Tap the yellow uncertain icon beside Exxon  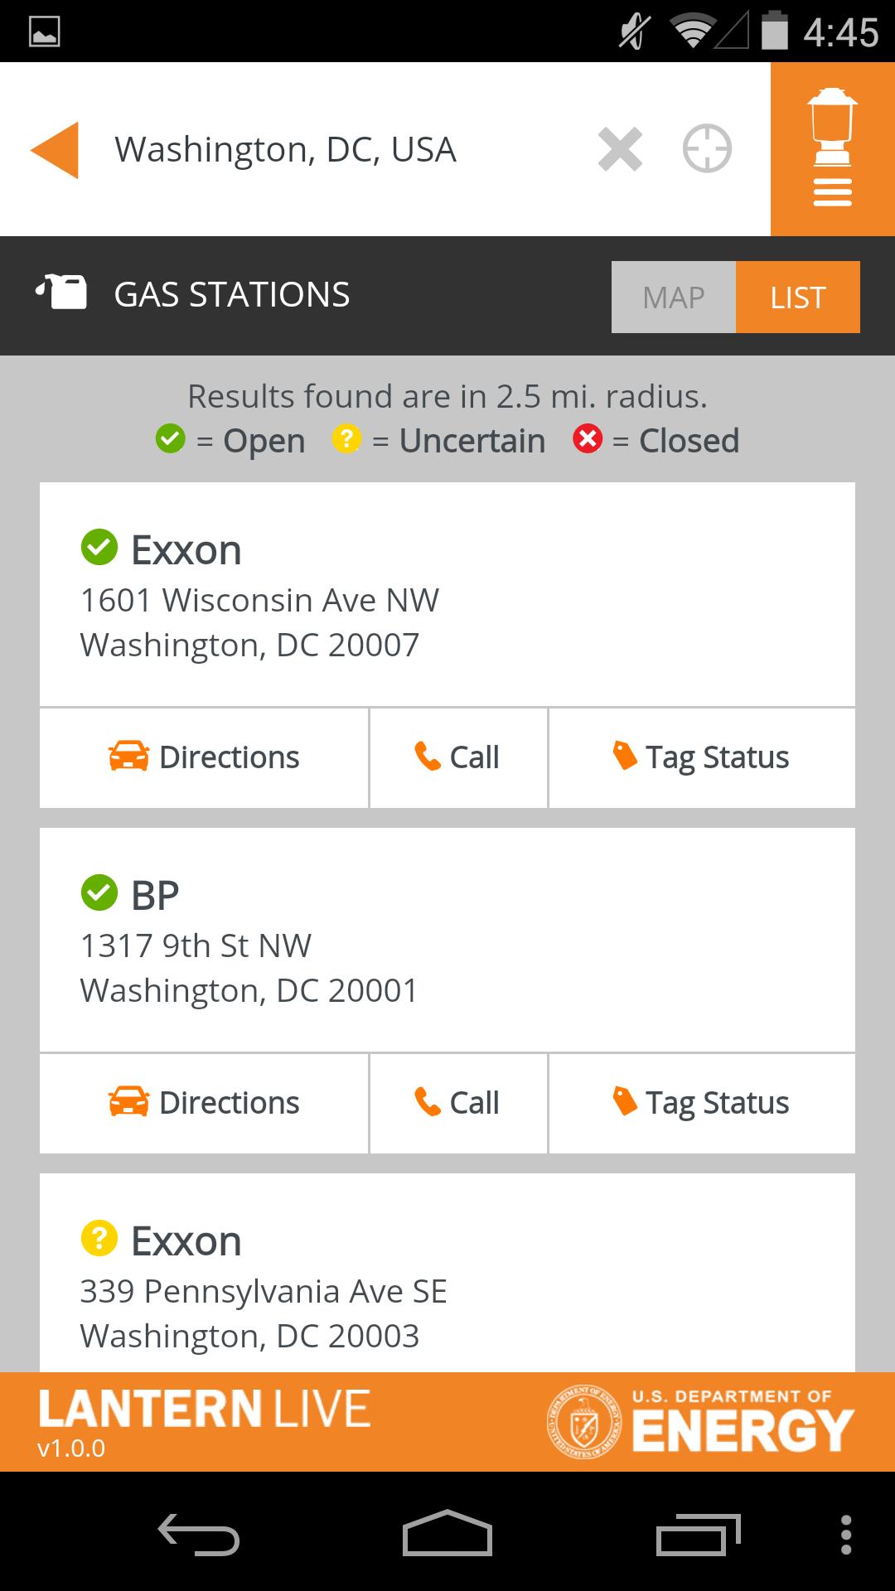99,1239
